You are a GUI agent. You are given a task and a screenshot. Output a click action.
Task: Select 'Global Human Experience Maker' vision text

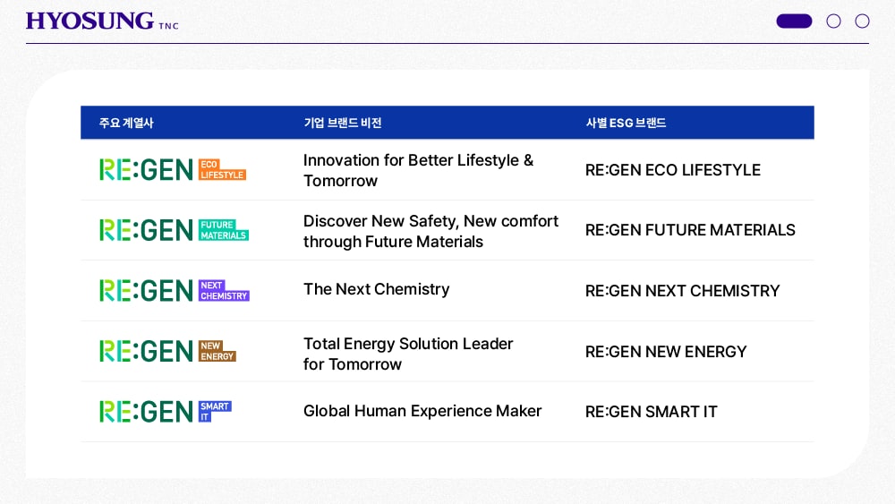click(x=422, y=411)
